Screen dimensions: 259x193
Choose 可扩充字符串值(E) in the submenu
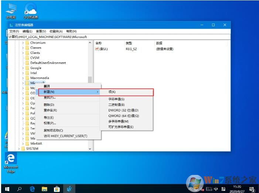click(126, 127)
